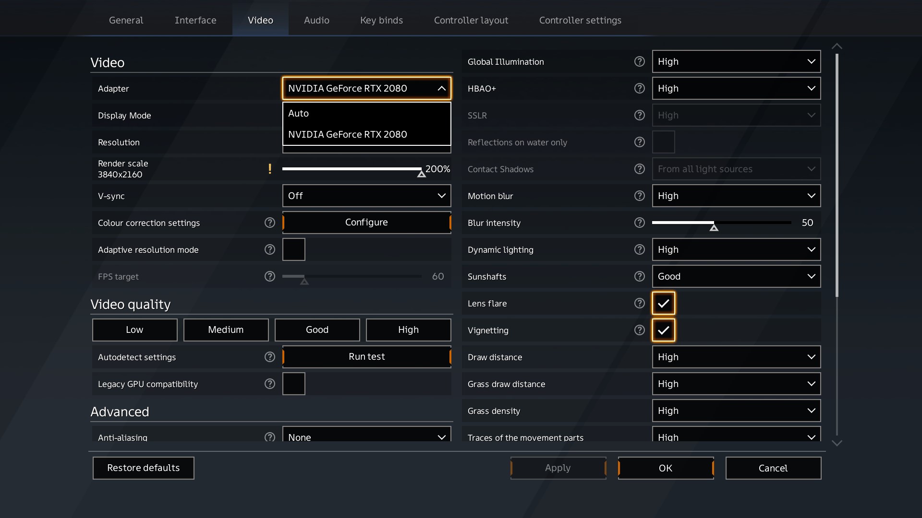922x518 pixels.
Task: Open HBAO+ quality dropdown
Action: (x=737, y=88)
